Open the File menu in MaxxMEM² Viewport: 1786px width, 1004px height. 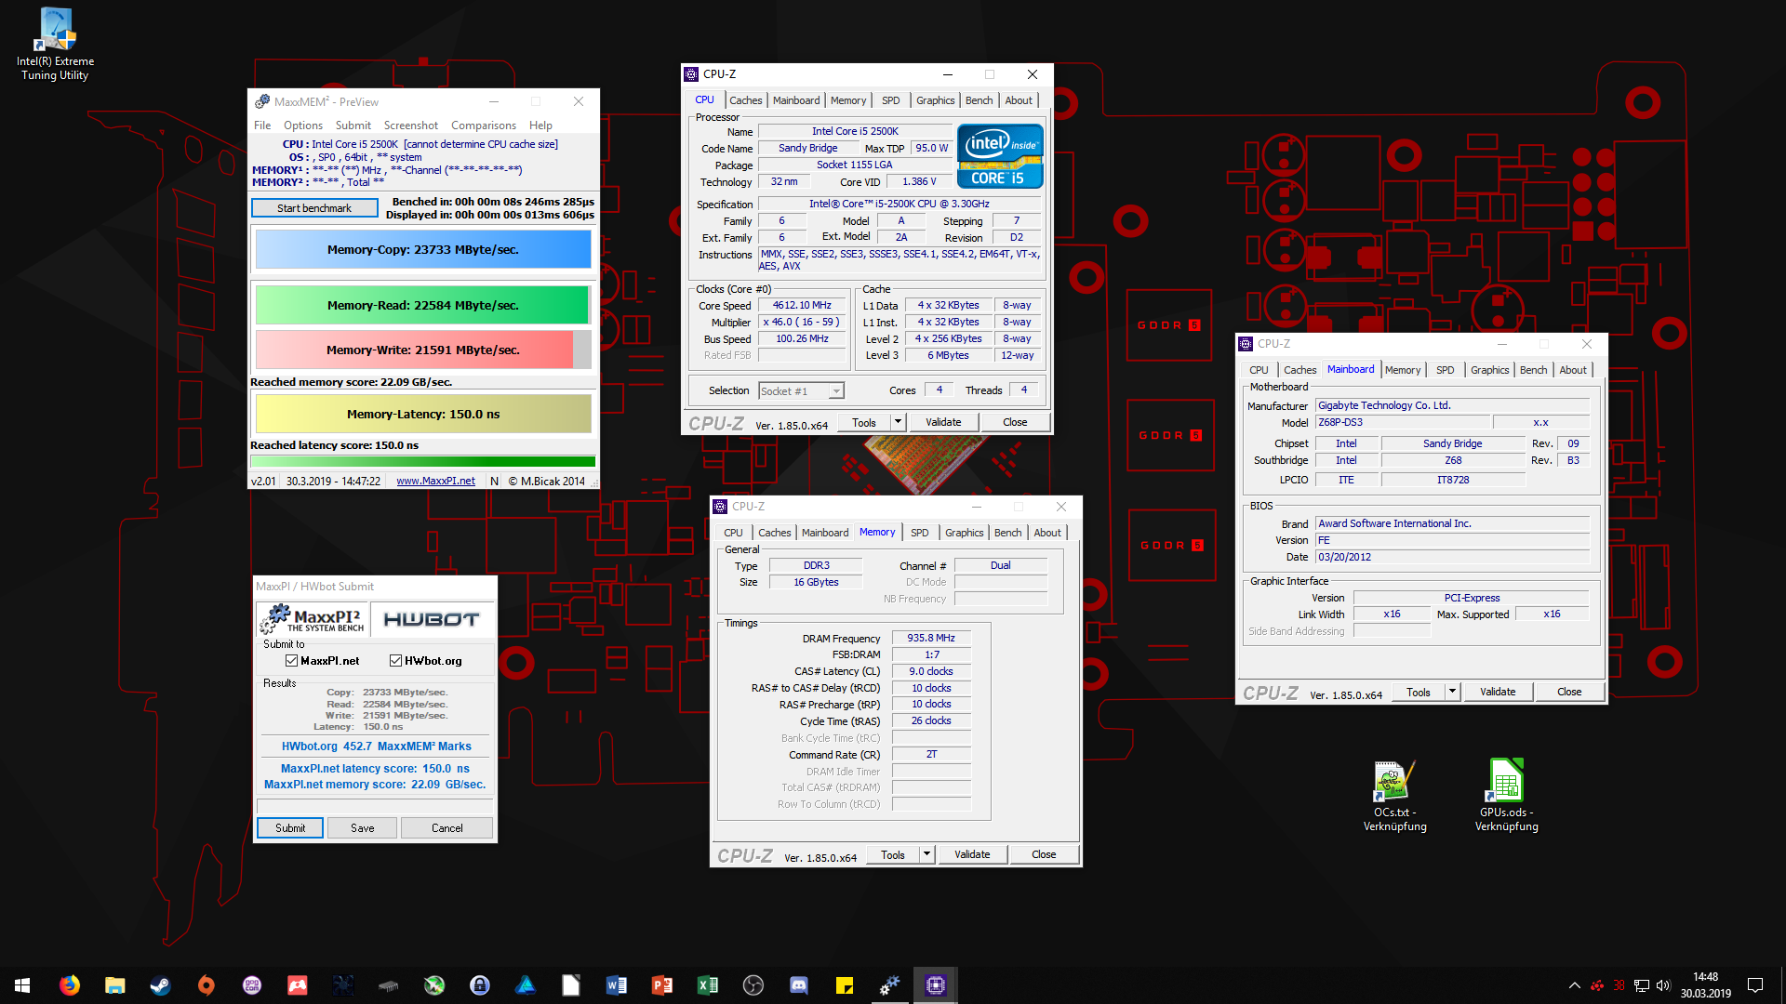pyautogui.click(x=262, y=125)
